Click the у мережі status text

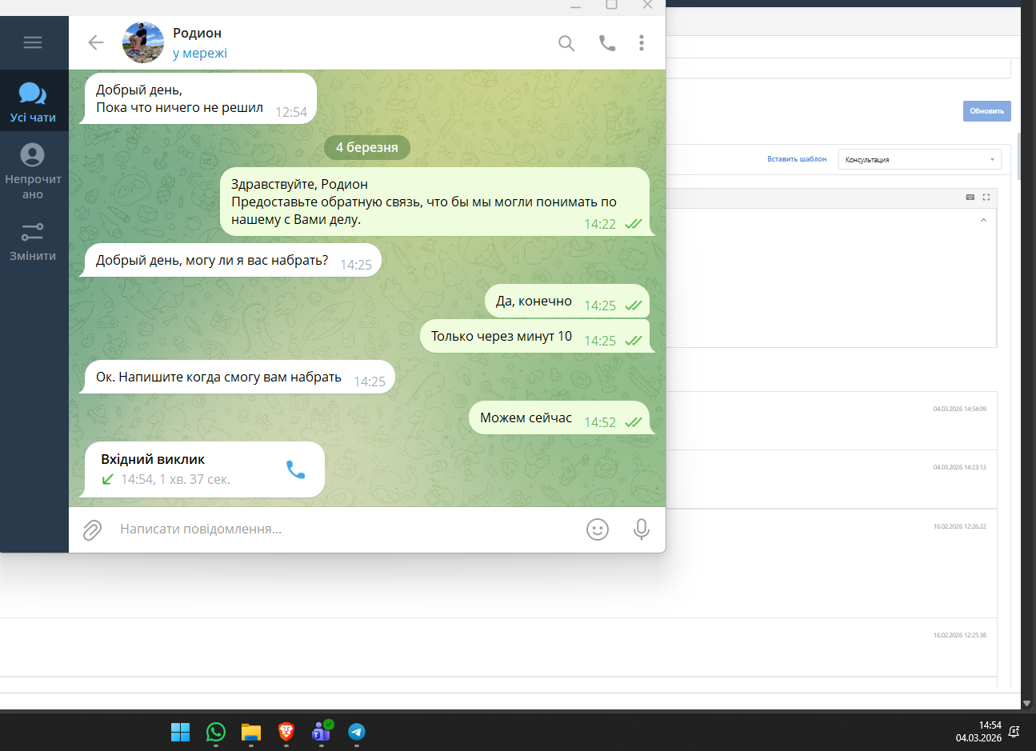click(x=200, y=54)
